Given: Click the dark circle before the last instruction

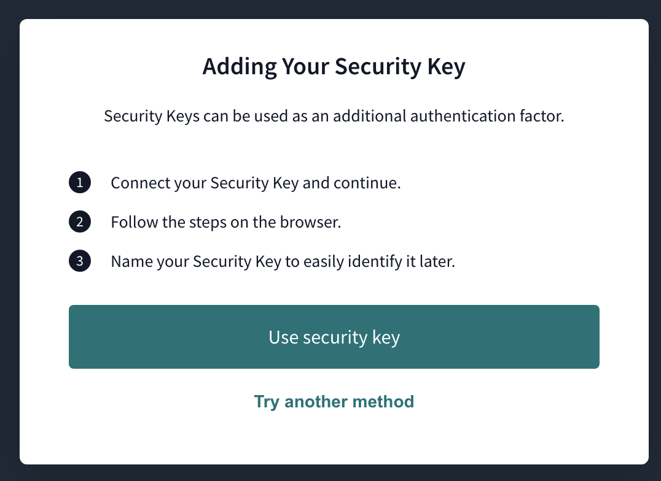Looking at the screenshot, I should (x=79, y=261).
